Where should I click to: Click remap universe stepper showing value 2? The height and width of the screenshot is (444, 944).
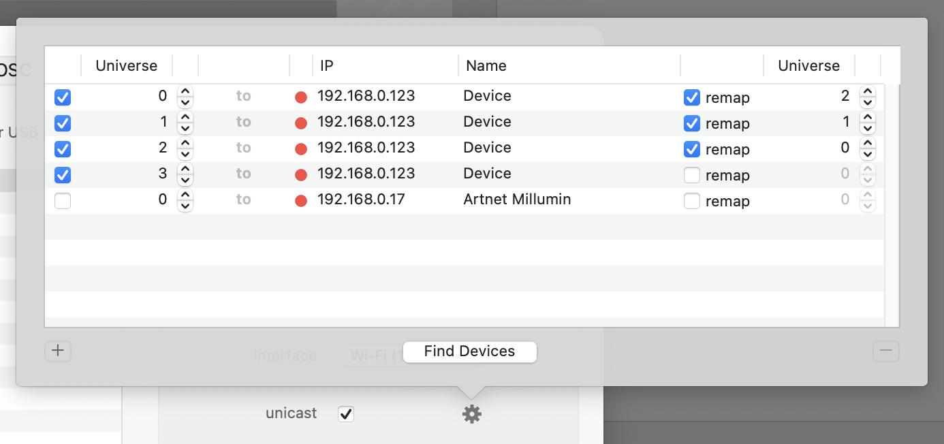point(867,97)
